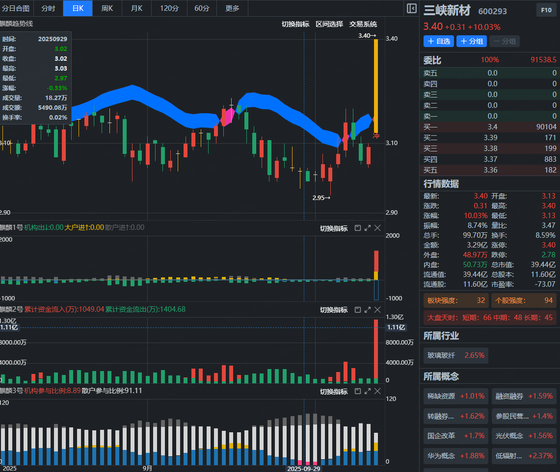The width and height of the screenshot is (560, 472).
Task: Switch to 周K tab
Action: point(107,8)
